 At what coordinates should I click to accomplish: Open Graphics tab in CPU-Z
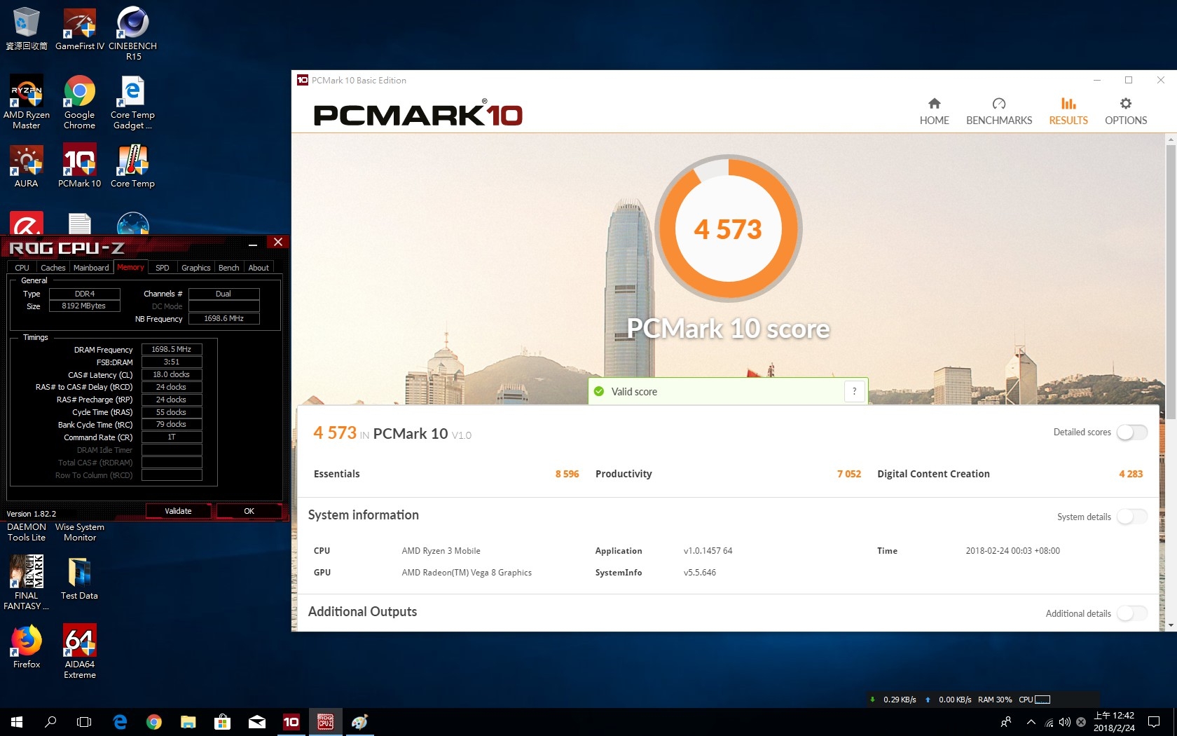(x=195, y=268)
